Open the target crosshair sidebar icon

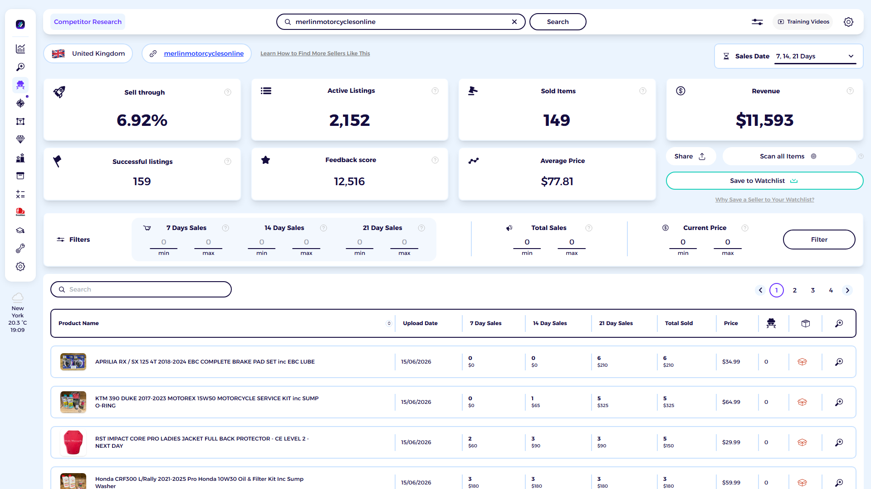(20, 103)
